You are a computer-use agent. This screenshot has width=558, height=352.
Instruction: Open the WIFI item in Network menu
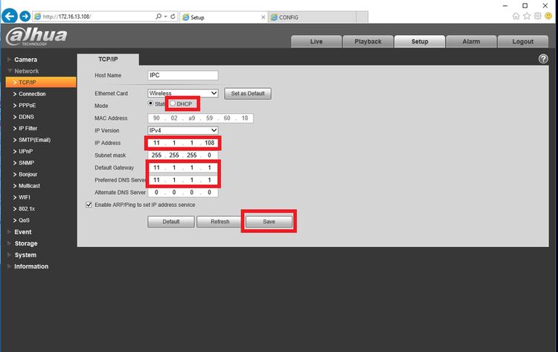pos(25,197)
